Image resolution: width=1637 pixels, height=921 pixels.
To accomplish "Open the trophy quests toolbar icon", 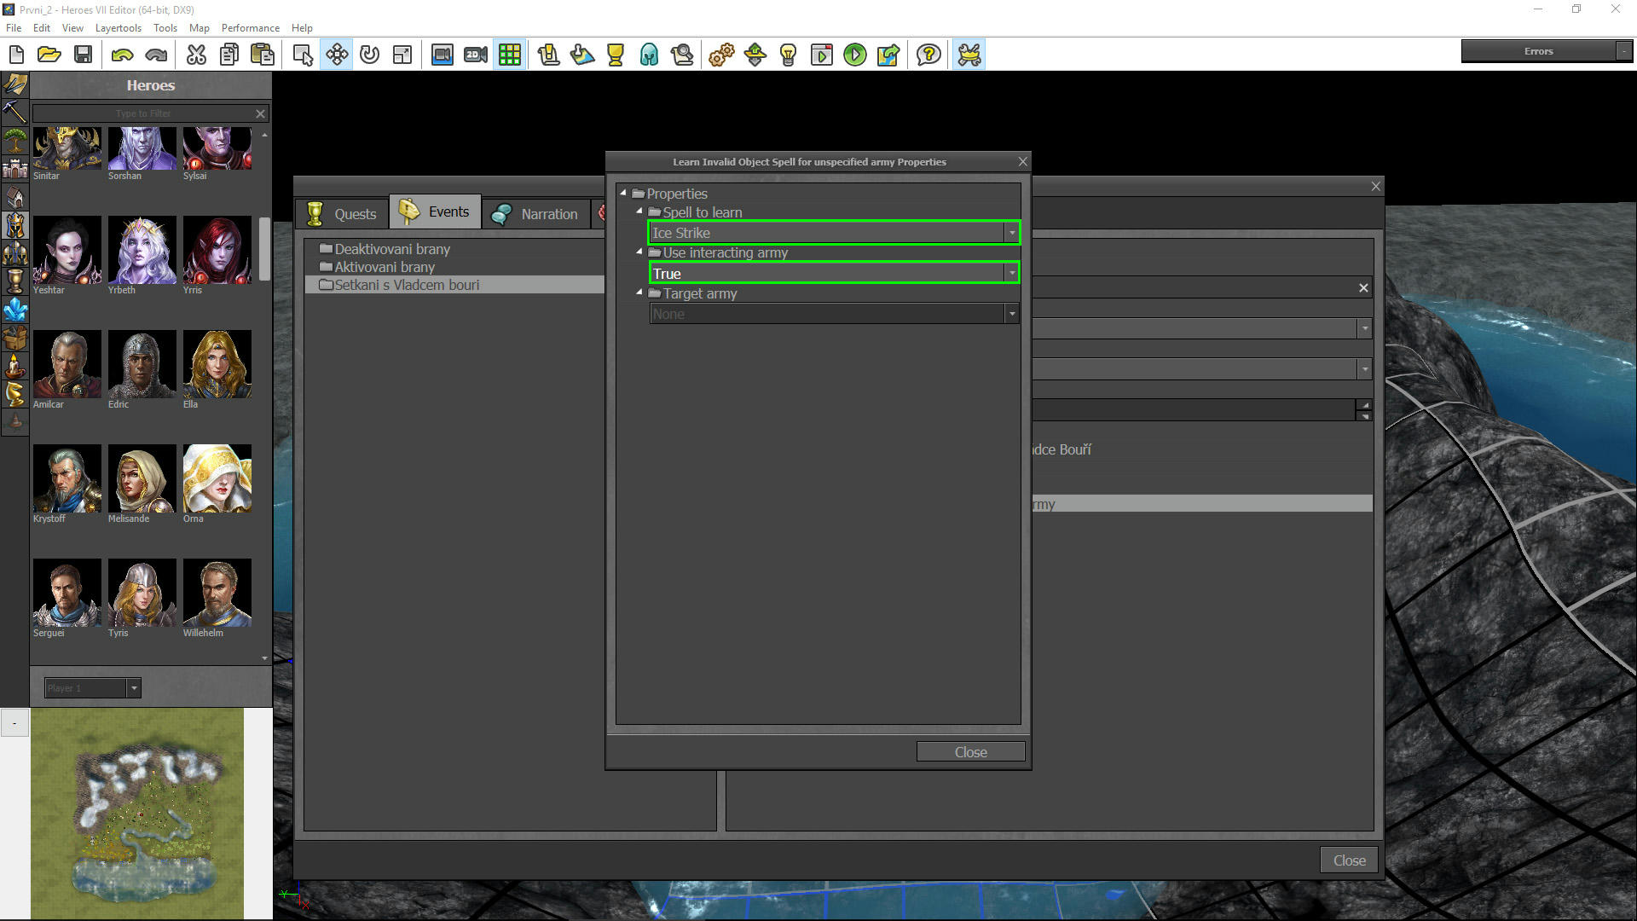I will click(x=616, y=55).
